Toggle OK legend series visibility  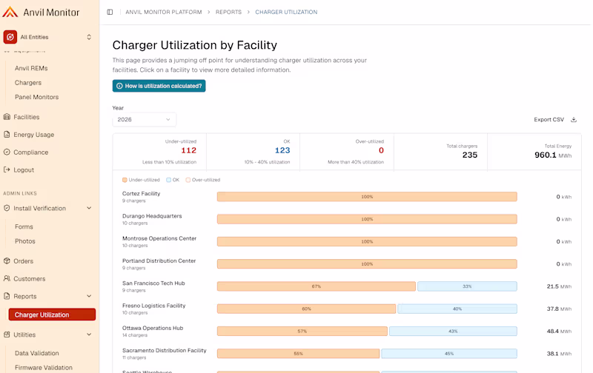coord(173,180)
